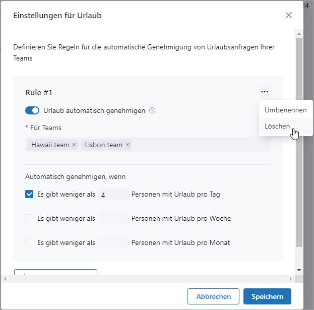Disable the Urlaub automatisch genehmigen switch
Image resolution: width=314 pixels, height=310 pixels.
pos(32,110)
